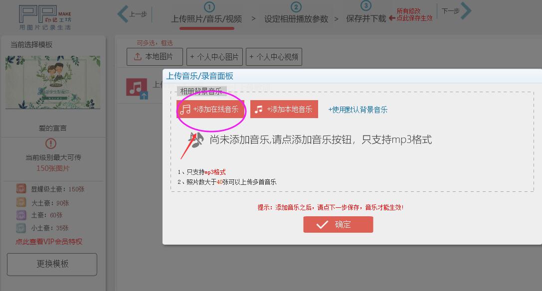Image resolution: width=542 pixels, height=291 pixels.
Task: Click the 小土豪 level badge icon
Action: pos(21,228)
